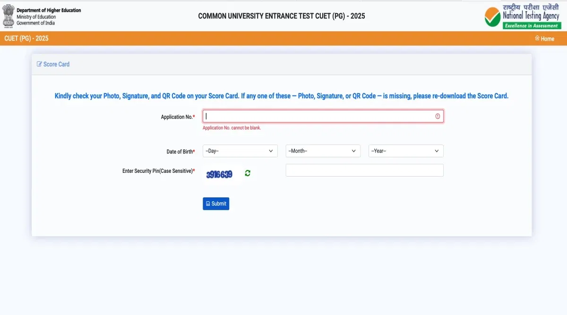
Task: Click the blue re-download Score Card notice
Action: (281, 96)
